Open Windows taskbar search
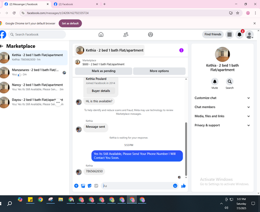The height and width of the screenshot is (212, 260). 9,203
